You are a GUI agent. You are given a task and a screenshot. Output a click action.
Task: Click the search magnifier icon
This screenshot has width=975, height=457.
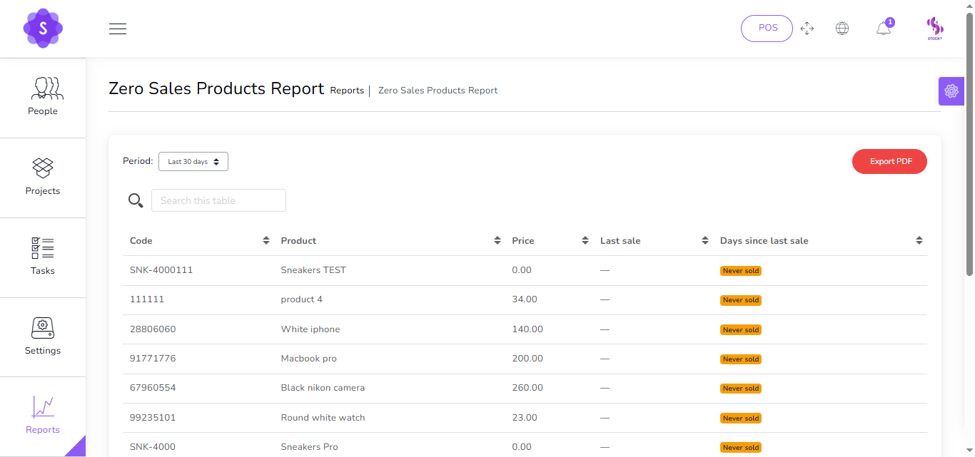coord(136,200)
